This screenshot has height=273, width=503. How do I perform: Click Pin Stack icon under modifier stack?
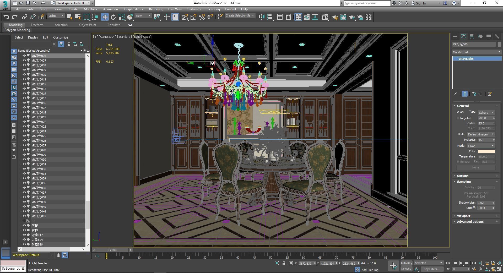[455, 94]
